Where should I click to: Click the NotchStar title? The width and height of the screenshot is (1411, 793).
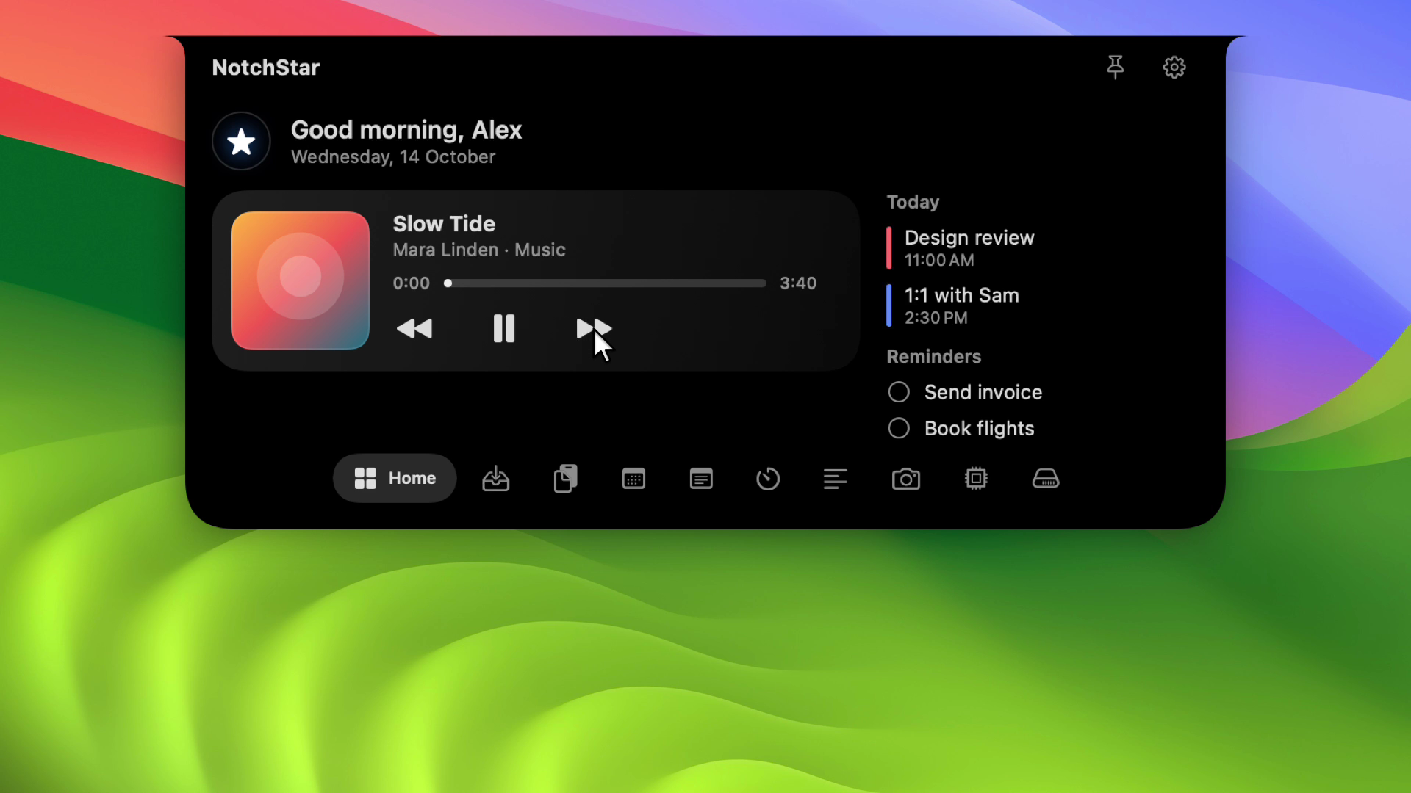click(x=266, y=68)
